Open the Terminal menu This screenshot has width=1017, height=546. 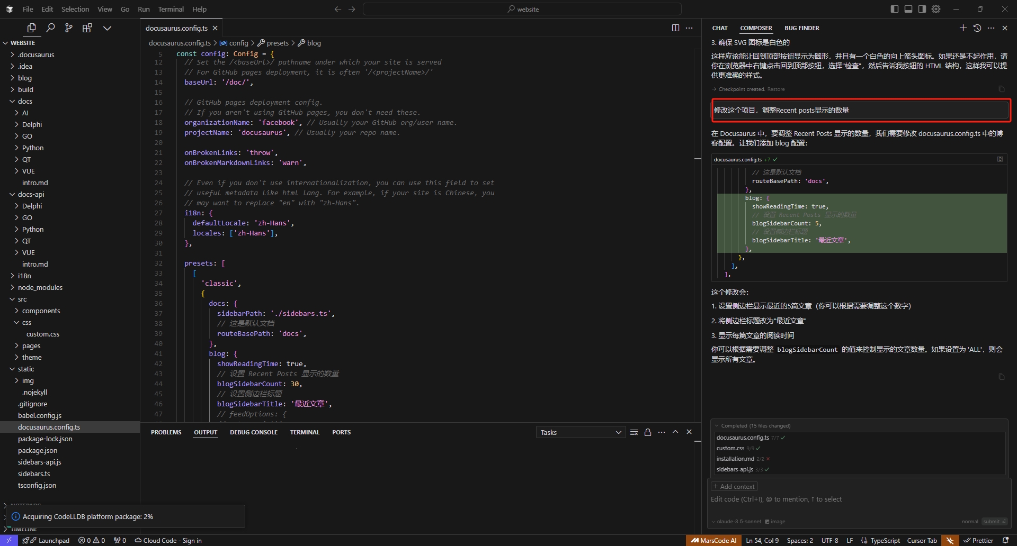(171, 9)
